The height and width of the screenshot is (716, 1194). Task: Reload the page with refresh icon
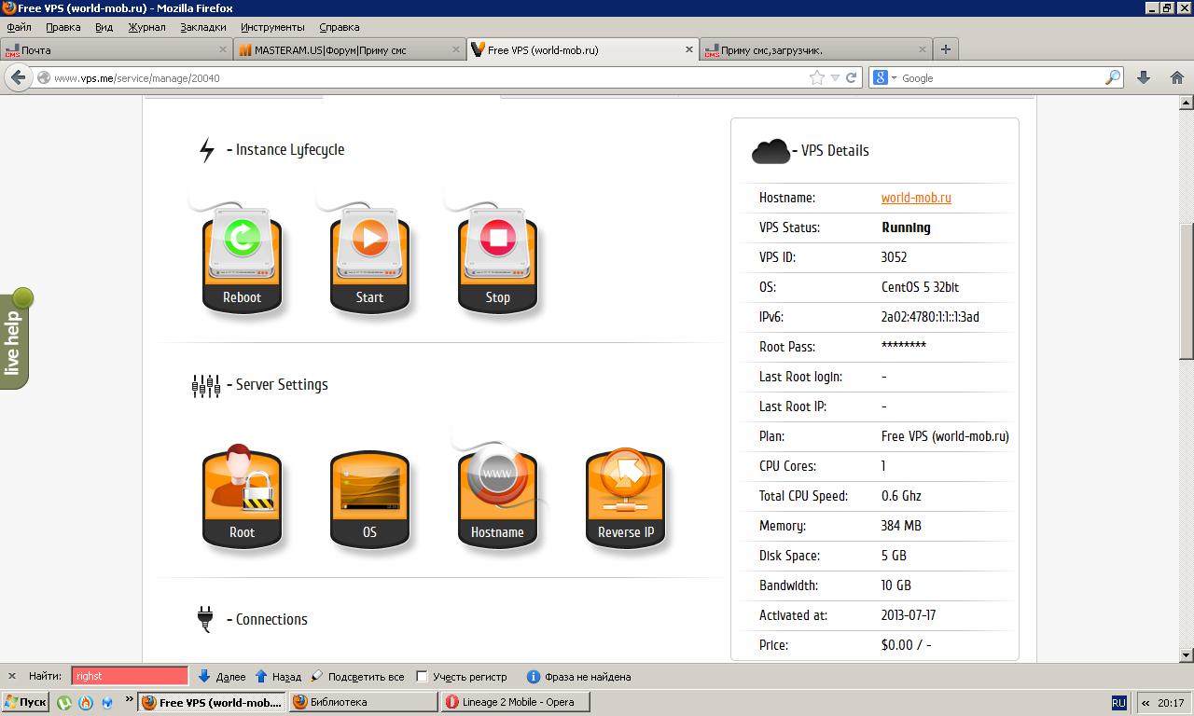851,78
